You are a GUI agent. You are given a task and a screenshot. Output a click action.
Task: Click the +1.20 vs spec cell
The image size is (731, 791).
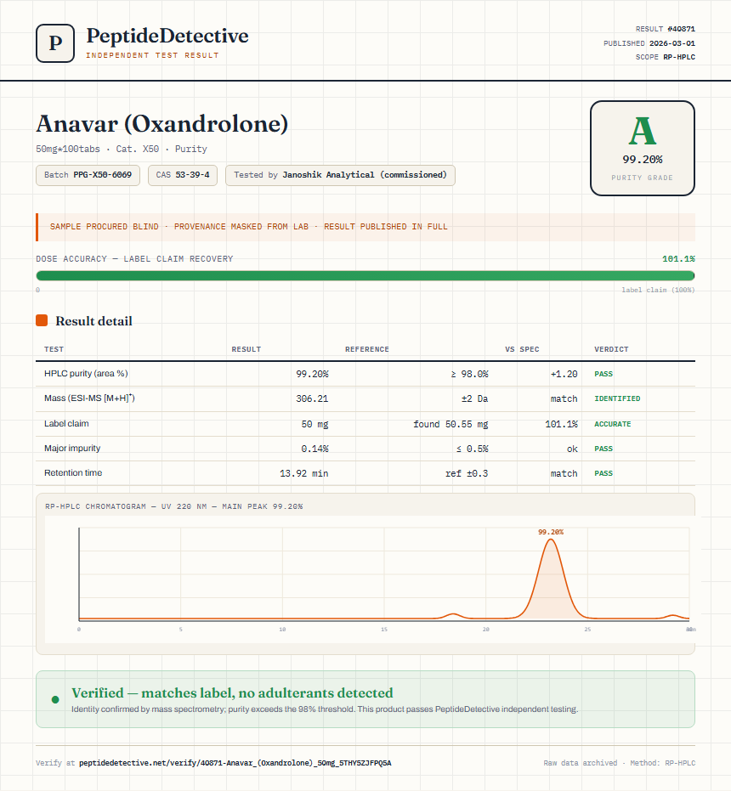564,374
